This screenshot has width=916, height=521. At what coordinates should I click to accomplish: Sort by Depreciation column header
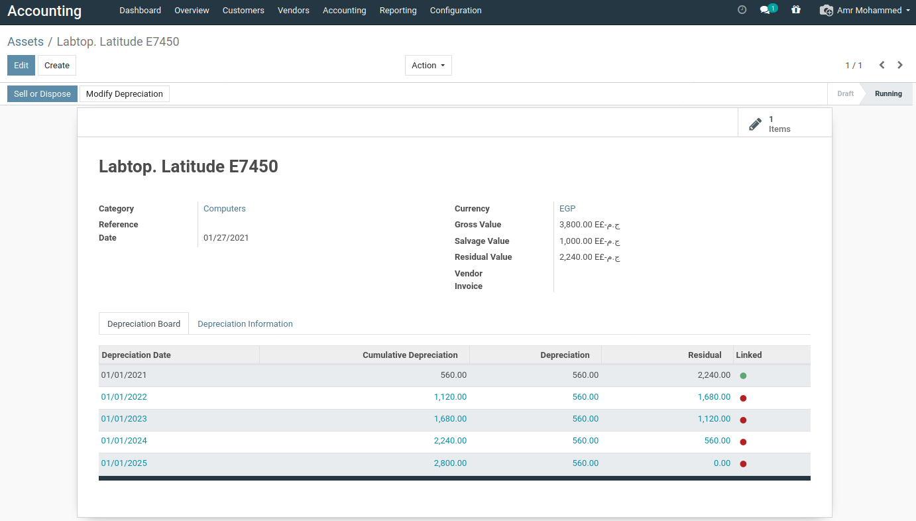coord(536,355)
